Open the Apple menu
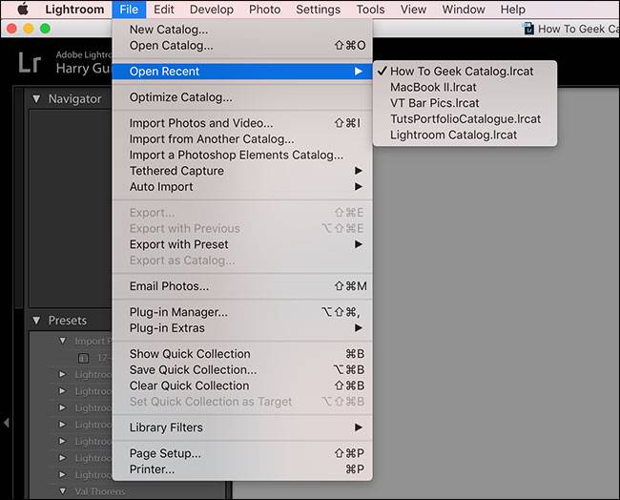Screen dimensions: 620x500 (23, 10)
